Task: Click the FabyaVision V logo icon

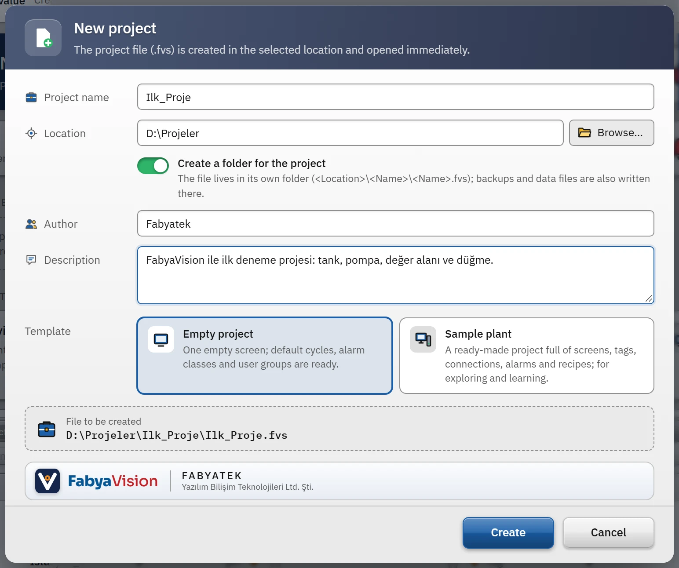Action: tap(47, 481)
